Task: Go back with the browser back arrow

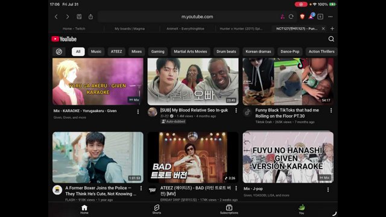Action: (56, 17)
